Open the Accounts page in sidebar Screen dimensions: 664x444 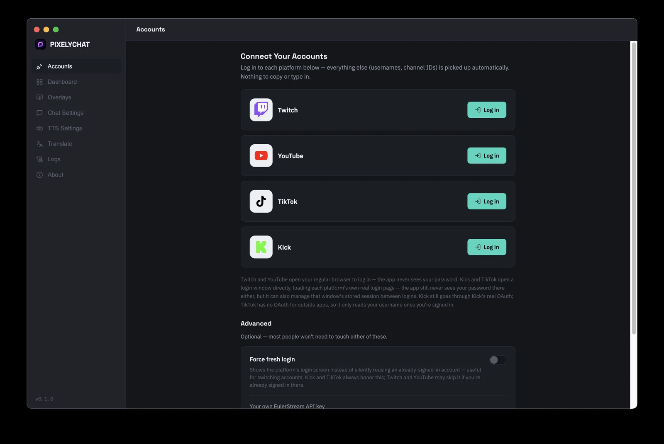click(76, 66)
